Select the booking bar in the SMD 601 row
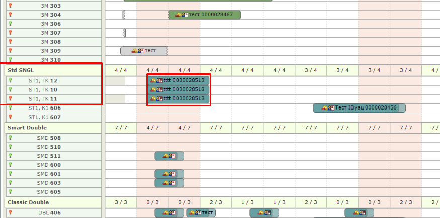 coord(169,174)
